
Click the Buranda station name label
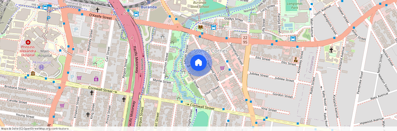(x=149, y=7)
